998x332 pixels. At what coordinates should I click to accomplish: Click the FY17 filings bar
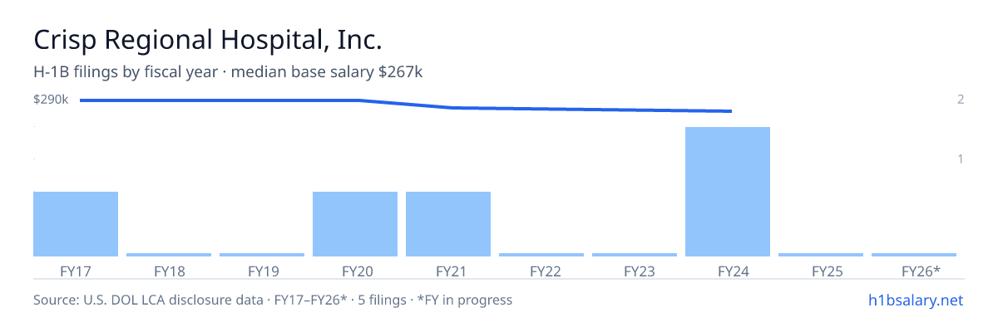(76, 224)
